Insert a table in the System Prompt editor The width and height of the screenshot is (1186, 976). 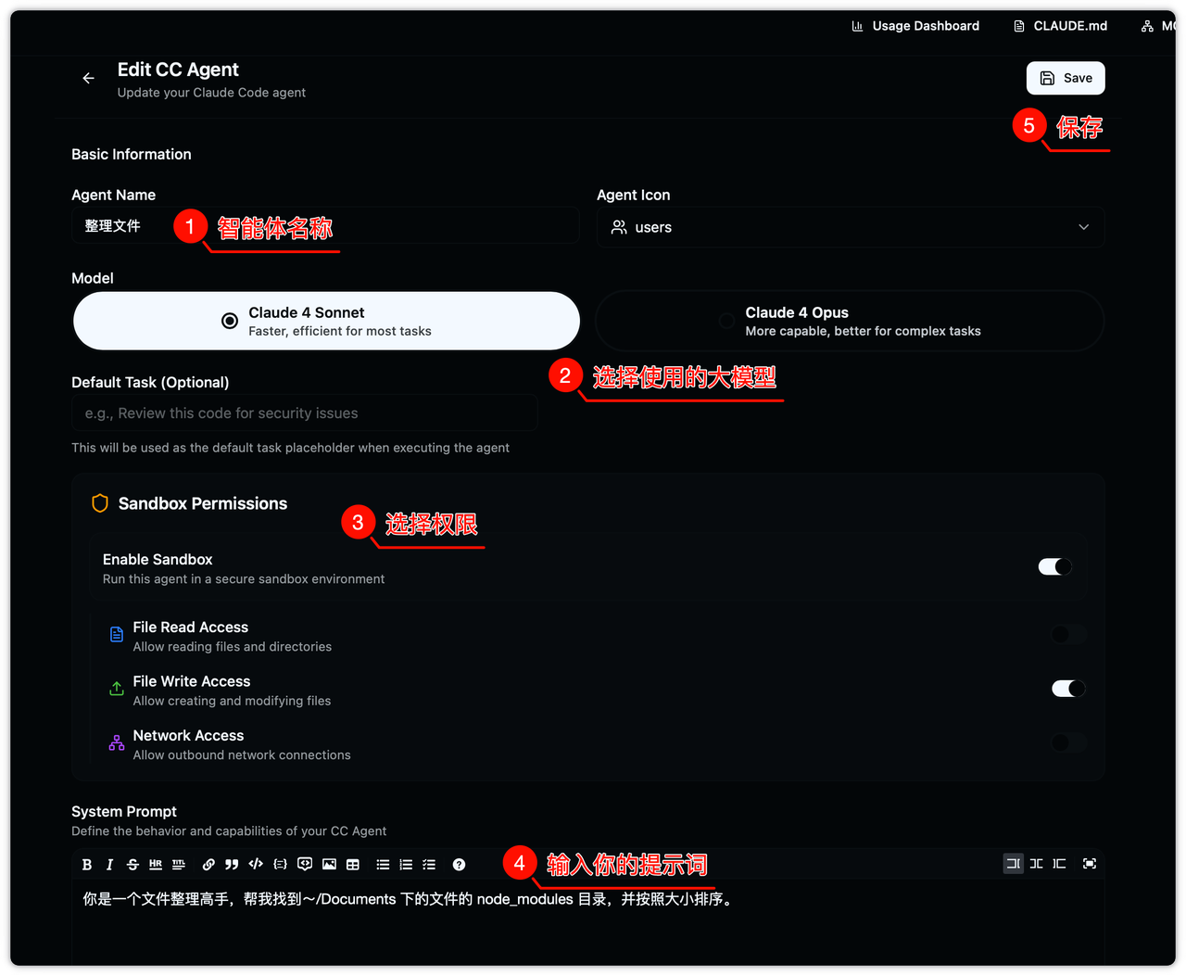pos(353,865)
